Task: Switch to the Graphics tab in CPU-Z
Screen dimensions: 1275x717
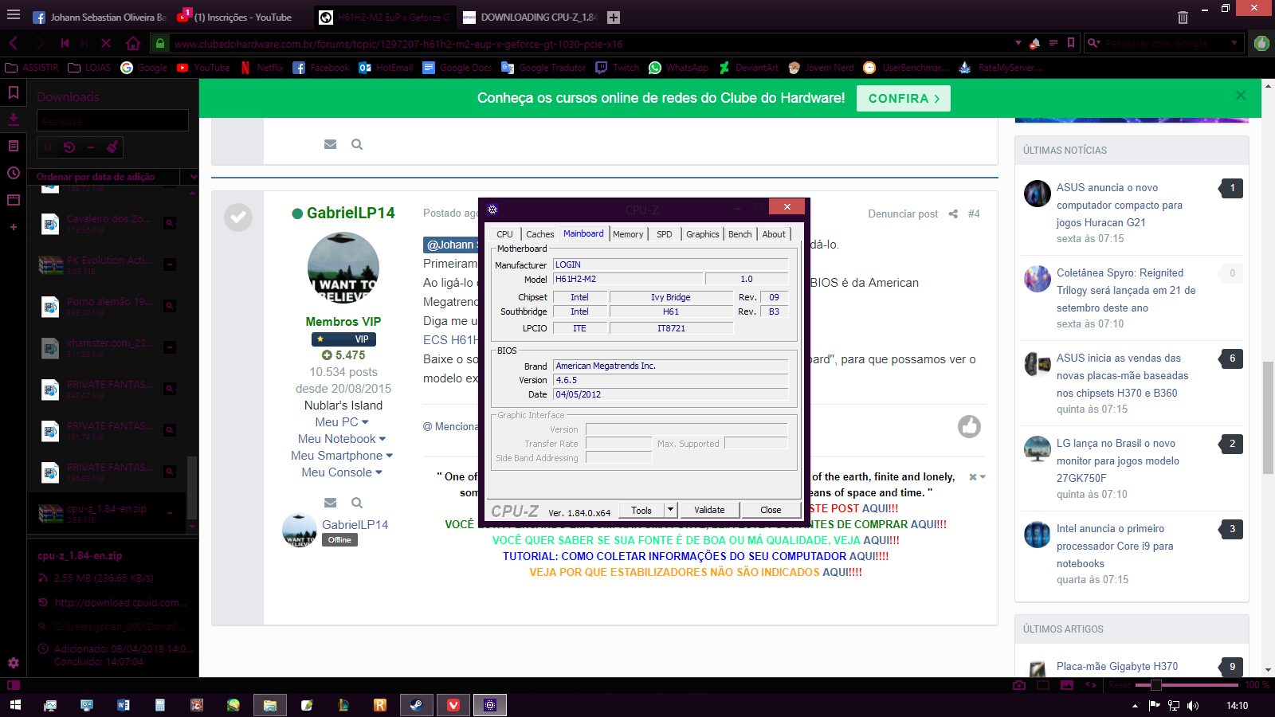Action: point(703,234)
